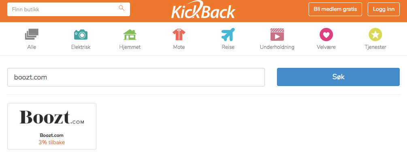This screenshot has width=407, height=166.
Task: Click the Velvære heart icon
Action: [326, 35]
